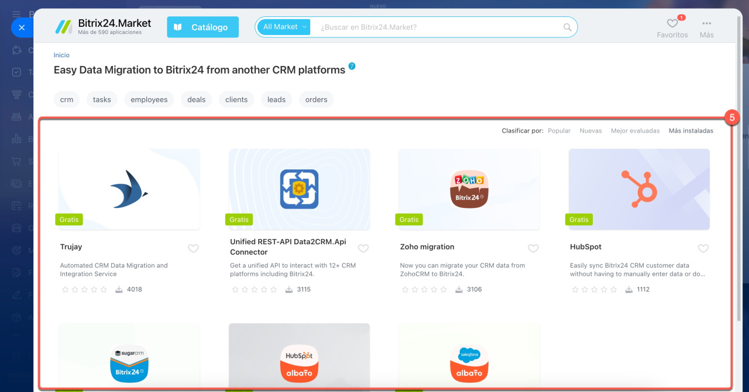Sort by Más instaladas

point(691,131)
